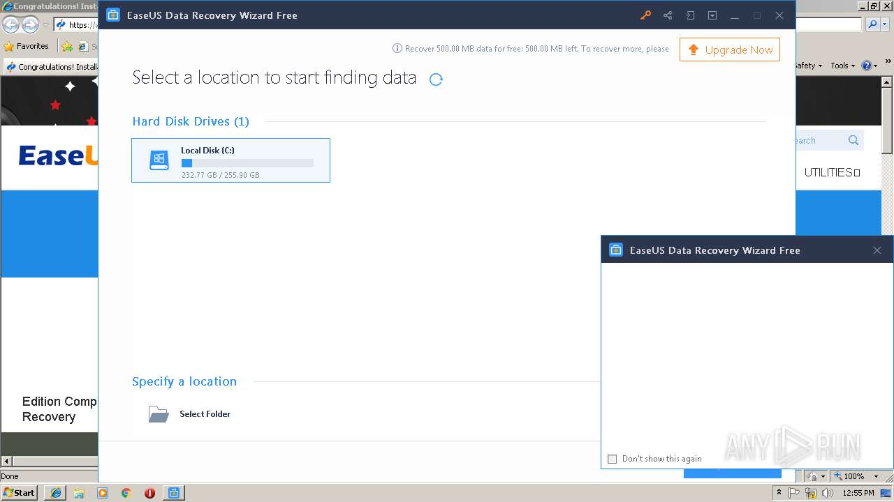
Task: Open the media player taskbar icon
Action: (103, 493)
